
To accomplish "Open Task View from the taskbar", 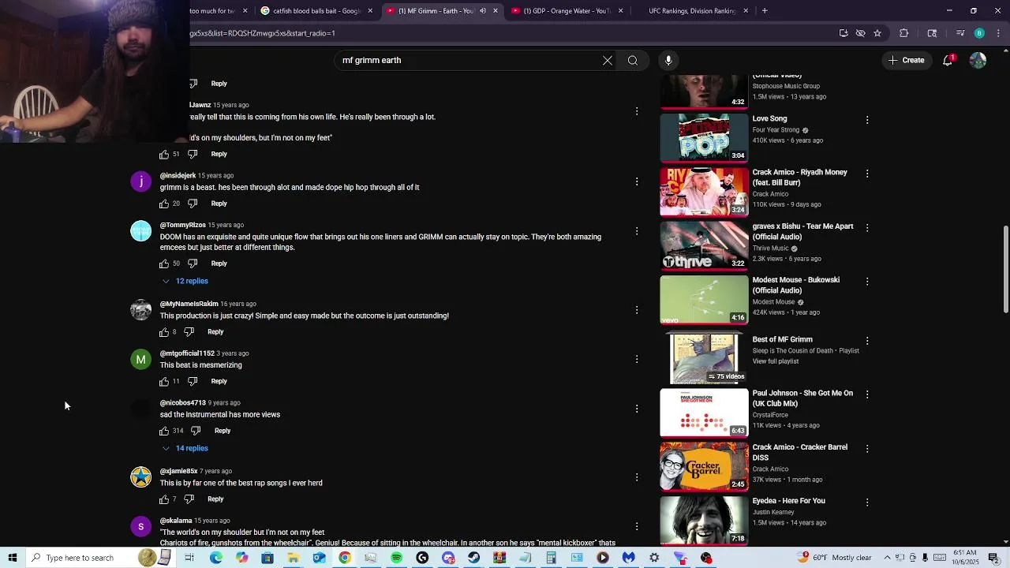I will click(x=189, y=558).
